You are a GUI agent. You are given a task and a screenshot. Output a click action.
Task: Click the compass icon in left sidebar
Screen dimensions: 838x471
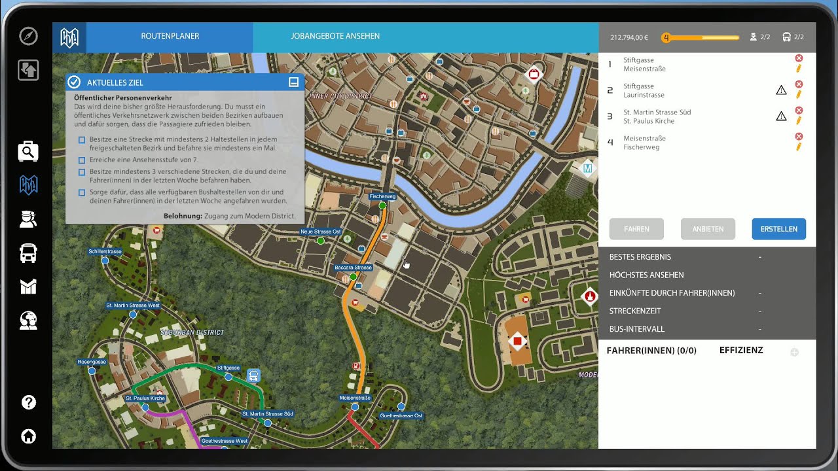28,37
